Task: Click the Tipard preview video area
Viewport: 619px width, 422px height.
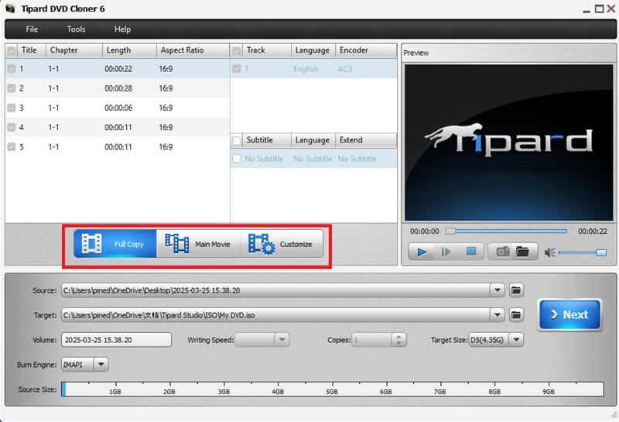Action: tap(508, 142)
